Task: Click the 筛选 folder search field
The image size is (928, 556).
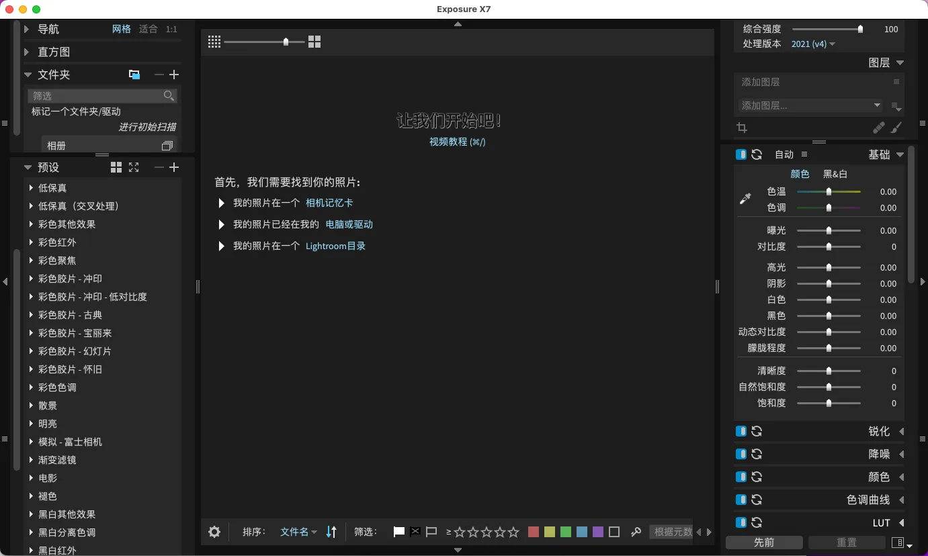Action: point(103,96)
